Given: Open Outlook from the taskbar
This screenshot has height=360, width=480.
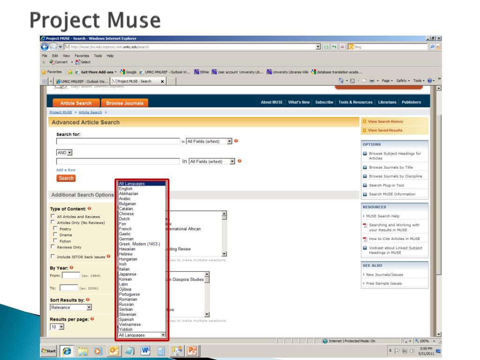Looking at the screenshot, I should tap(114, 351).
